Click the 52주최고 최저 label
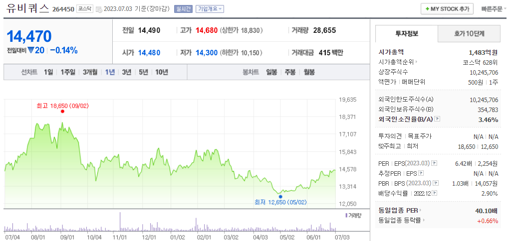Screen dimensions: 510x241 click(398, 146)
